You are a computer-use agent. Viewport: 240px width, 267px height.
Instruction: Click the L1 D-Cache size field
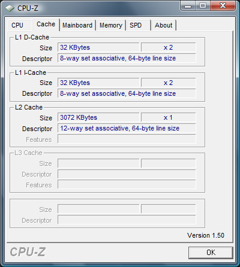click(98, 47)
